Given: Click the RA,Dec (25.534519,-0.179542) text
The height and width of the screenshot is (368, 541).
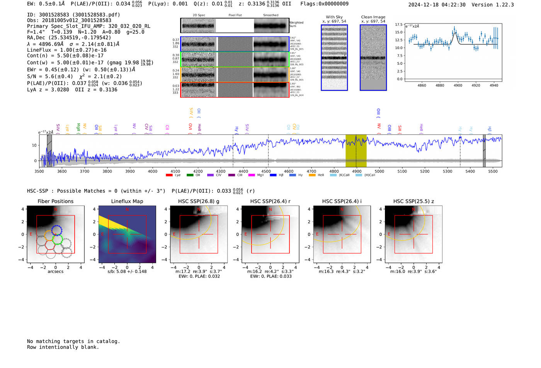Looking at the screenshot, I should 69,38.
